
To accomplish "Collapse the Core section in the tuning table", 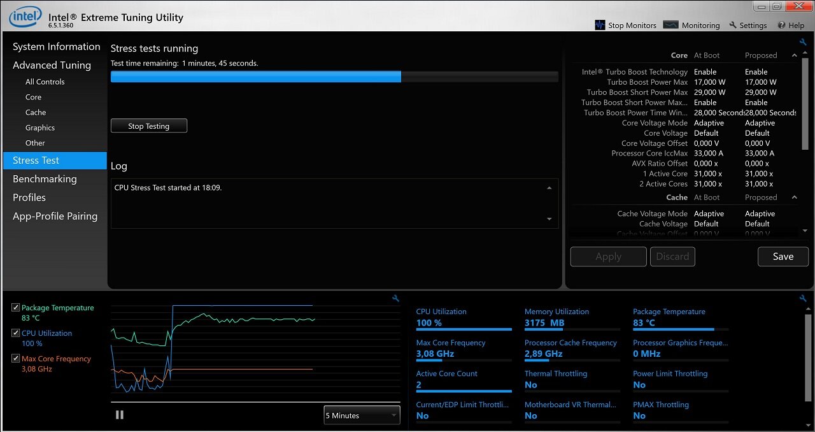I will click(794, 55).
